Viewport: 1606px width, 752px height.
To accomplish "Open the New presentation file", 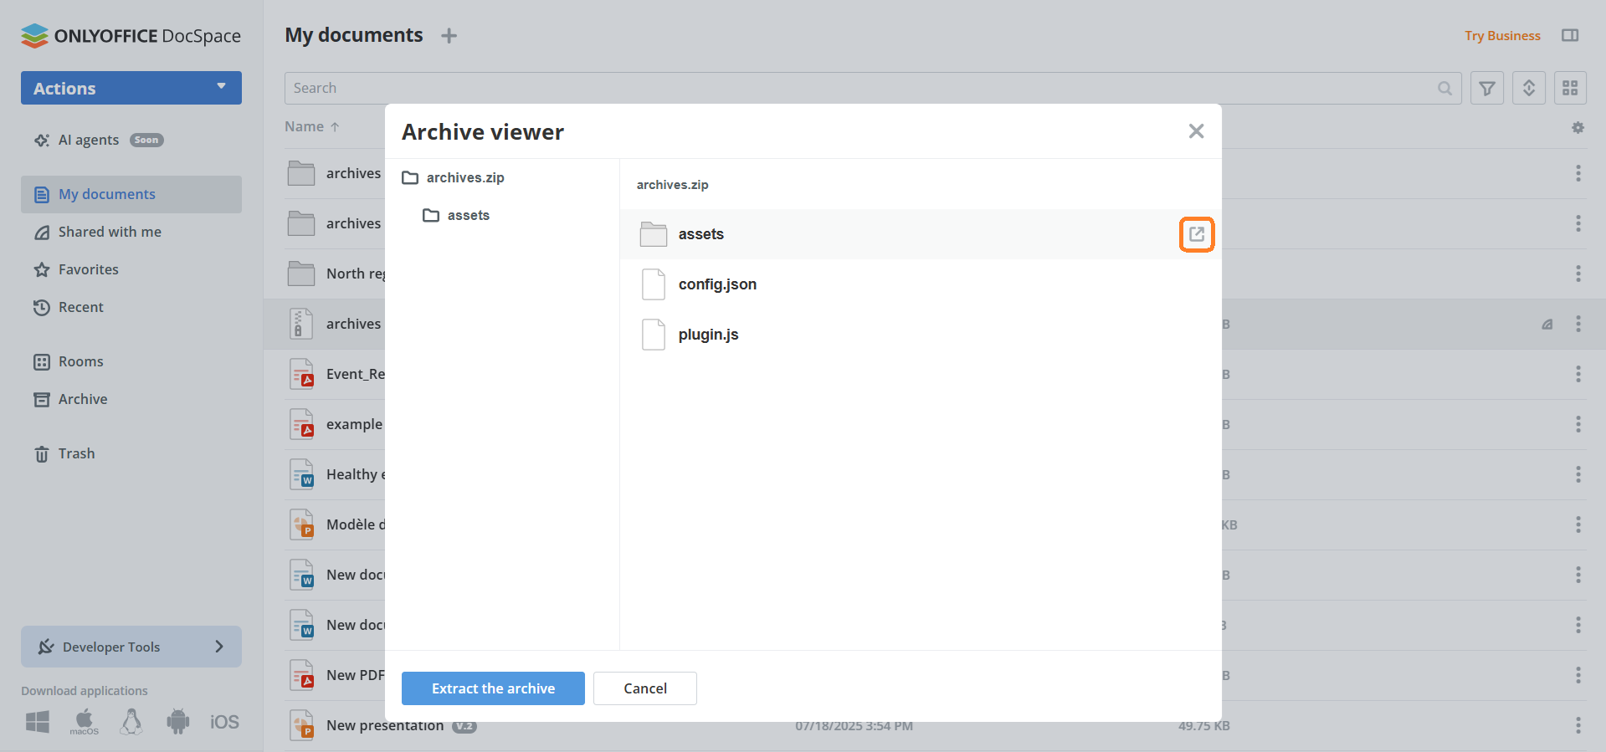I will click(x=385, y=725).
